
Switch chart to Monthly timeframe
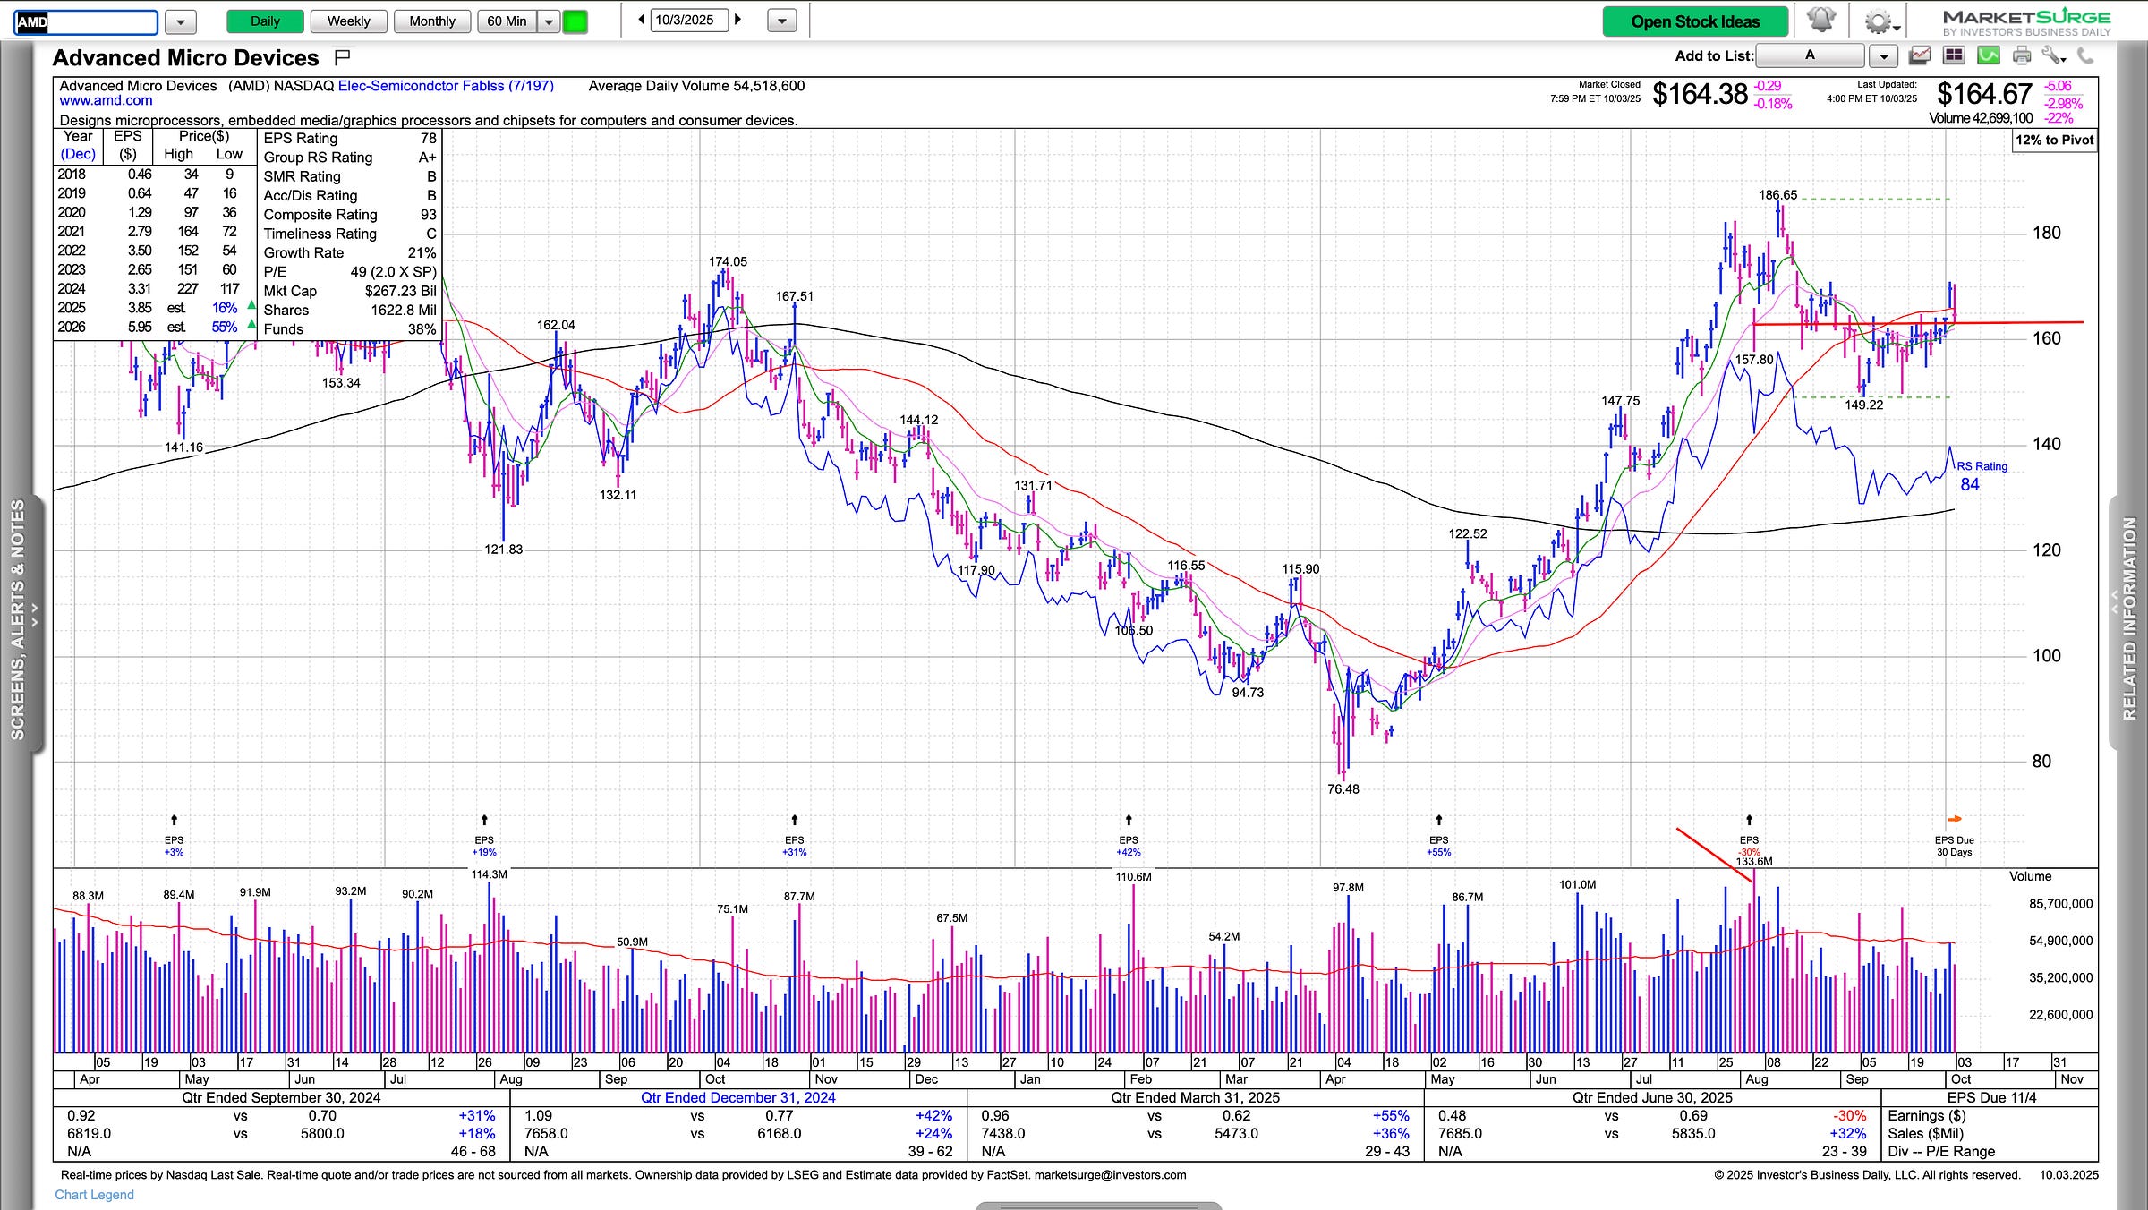tap(431, 21)
